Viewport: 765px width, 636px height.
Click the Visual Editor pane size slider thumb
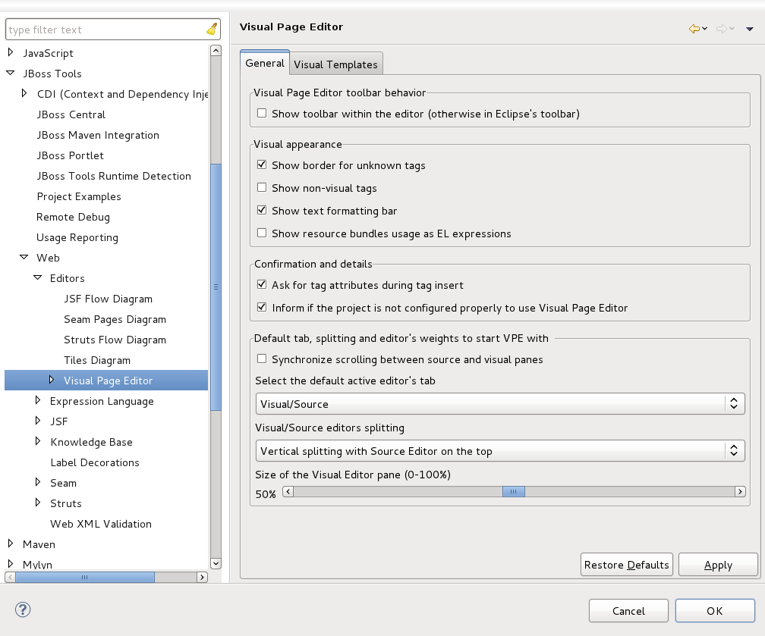click(x=514, y=491)
